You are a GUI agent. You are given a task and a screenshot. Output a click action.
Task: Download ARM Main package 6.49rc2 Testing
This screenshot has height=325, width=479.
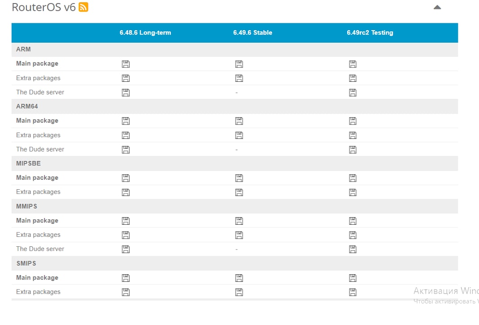353,64
